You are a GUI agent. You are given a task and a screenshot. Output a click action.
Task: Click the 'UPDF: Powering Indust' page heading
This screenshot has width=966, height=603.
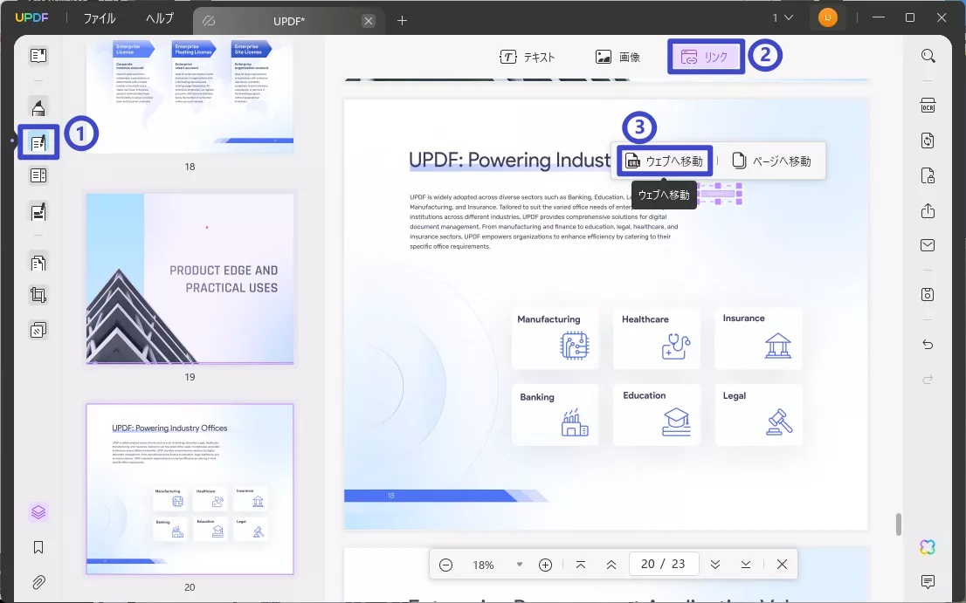tap(509, 160)
